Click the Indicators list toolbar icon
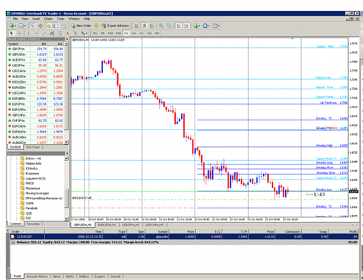This screenshot has height=280, width=363. tap(196, 26)
